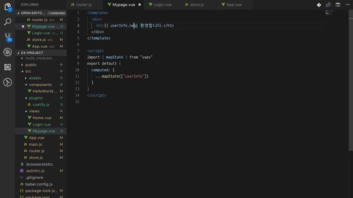Click the diamond source control icon in editor toolbar
Viewport: 353px width, 198px height.
(x=319, y=5)
